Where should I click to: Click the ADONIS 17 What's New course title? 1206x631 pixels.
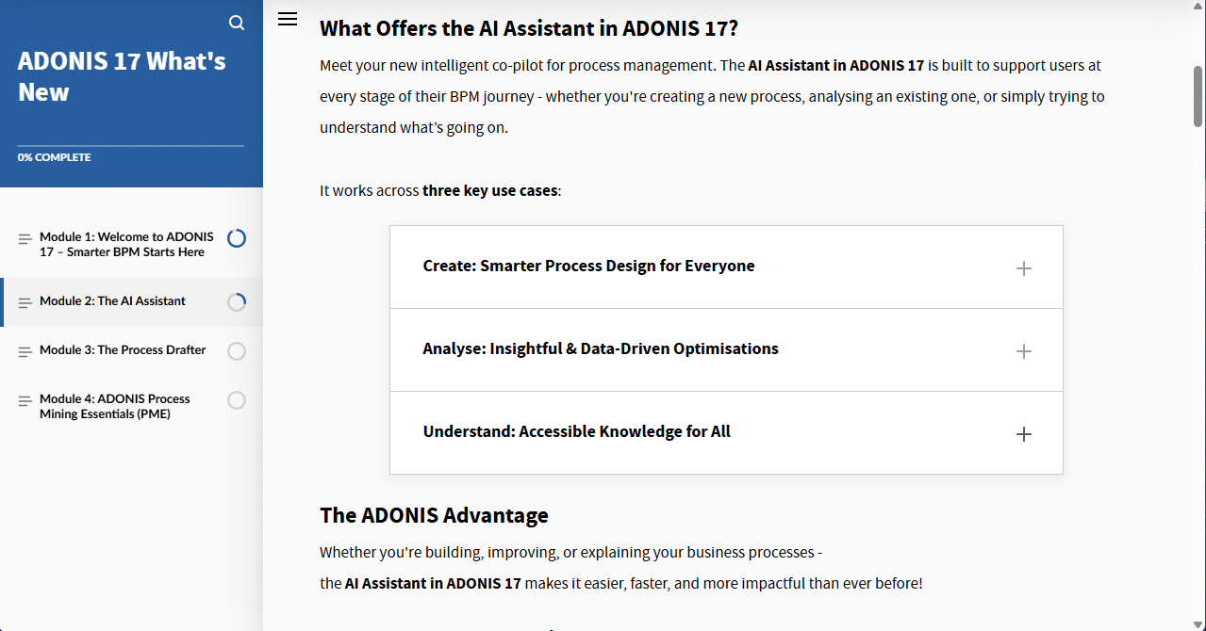[122, 75]
